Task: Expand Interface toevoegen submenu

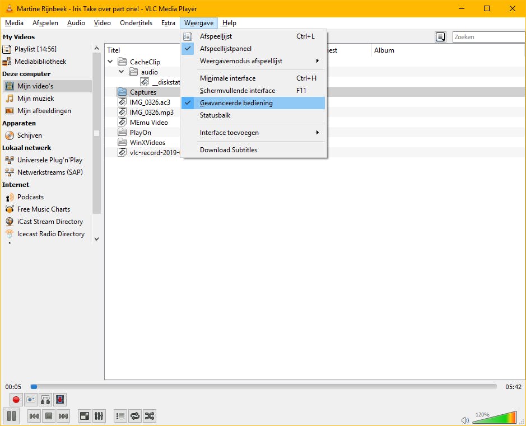Action: (x=253, y=133)
